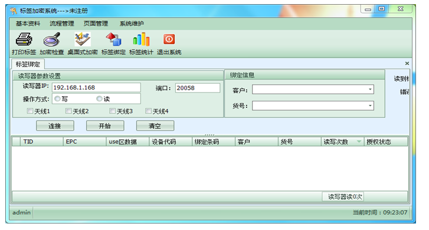Enable the 天线2 checkbox
Viewport: 429px width, 230px height.
[68, 111]
